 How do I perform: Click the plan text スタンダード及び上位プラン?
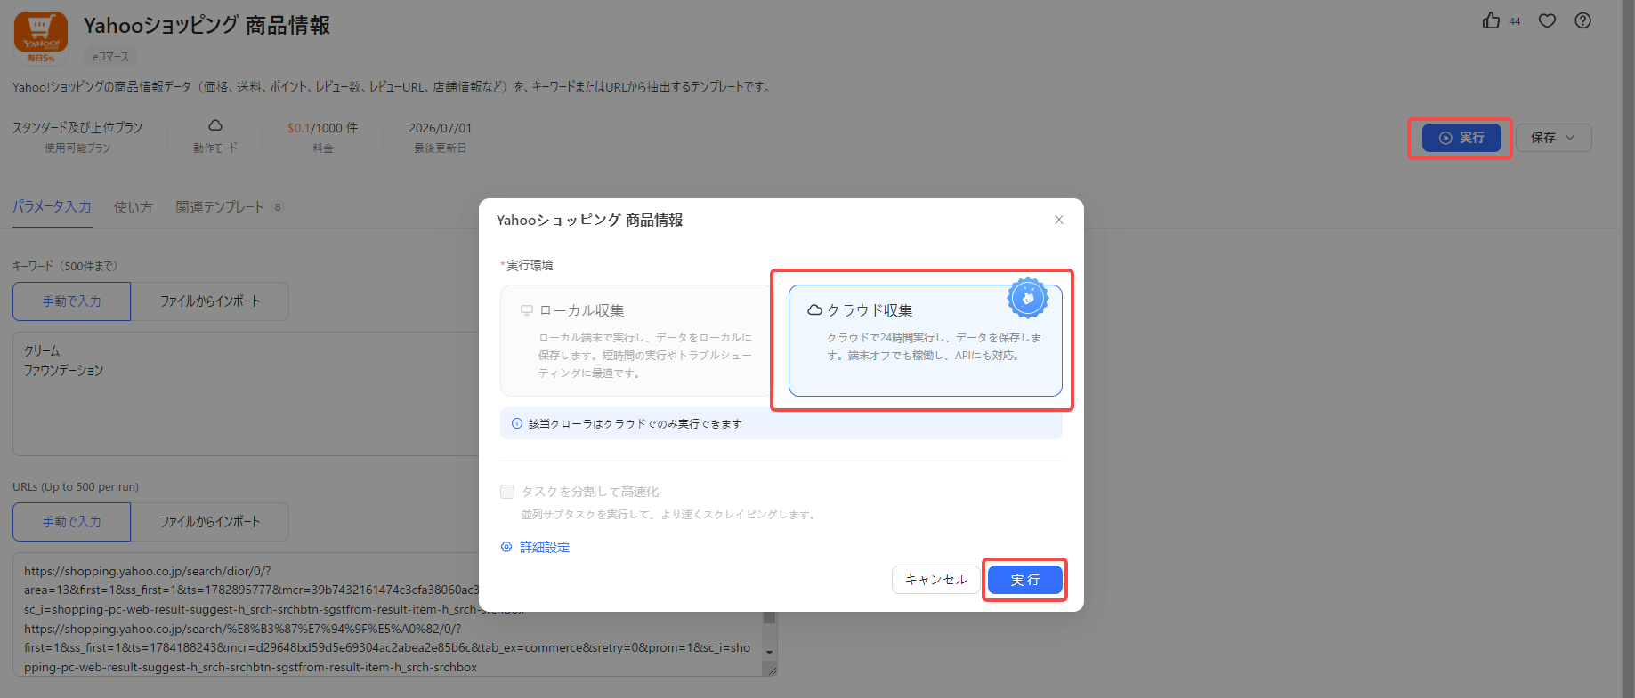(77, 128)
